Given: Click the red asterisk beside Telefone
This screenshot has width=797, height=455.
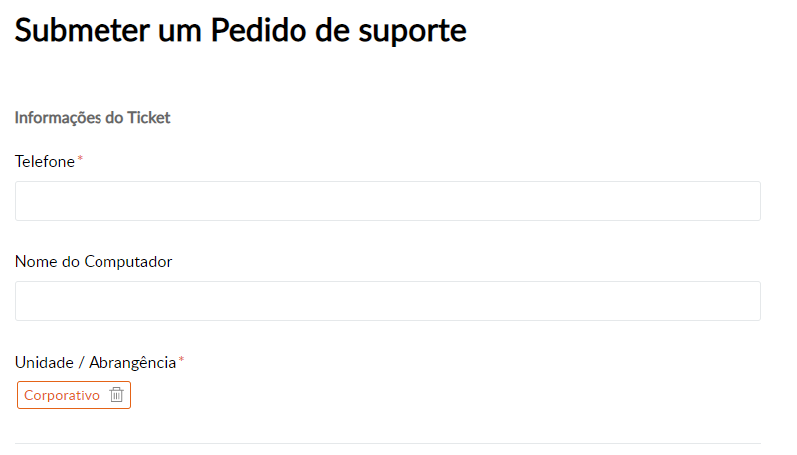Looking at the screenshot, I should [x=80, y=159].
